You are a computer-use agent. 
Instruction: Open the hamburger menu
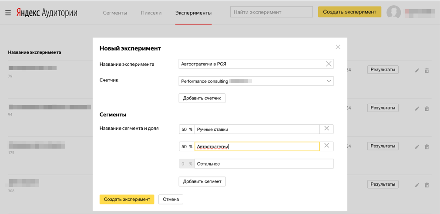pos(8,13)
